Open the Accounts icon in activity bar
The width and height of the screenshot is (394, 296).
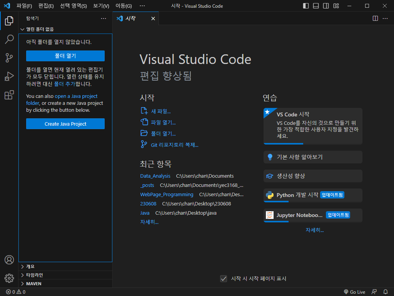9,260
